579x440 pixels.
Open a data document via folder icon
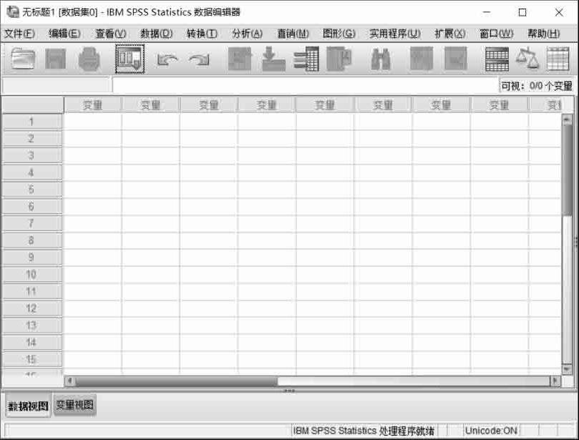coord(22,59)
